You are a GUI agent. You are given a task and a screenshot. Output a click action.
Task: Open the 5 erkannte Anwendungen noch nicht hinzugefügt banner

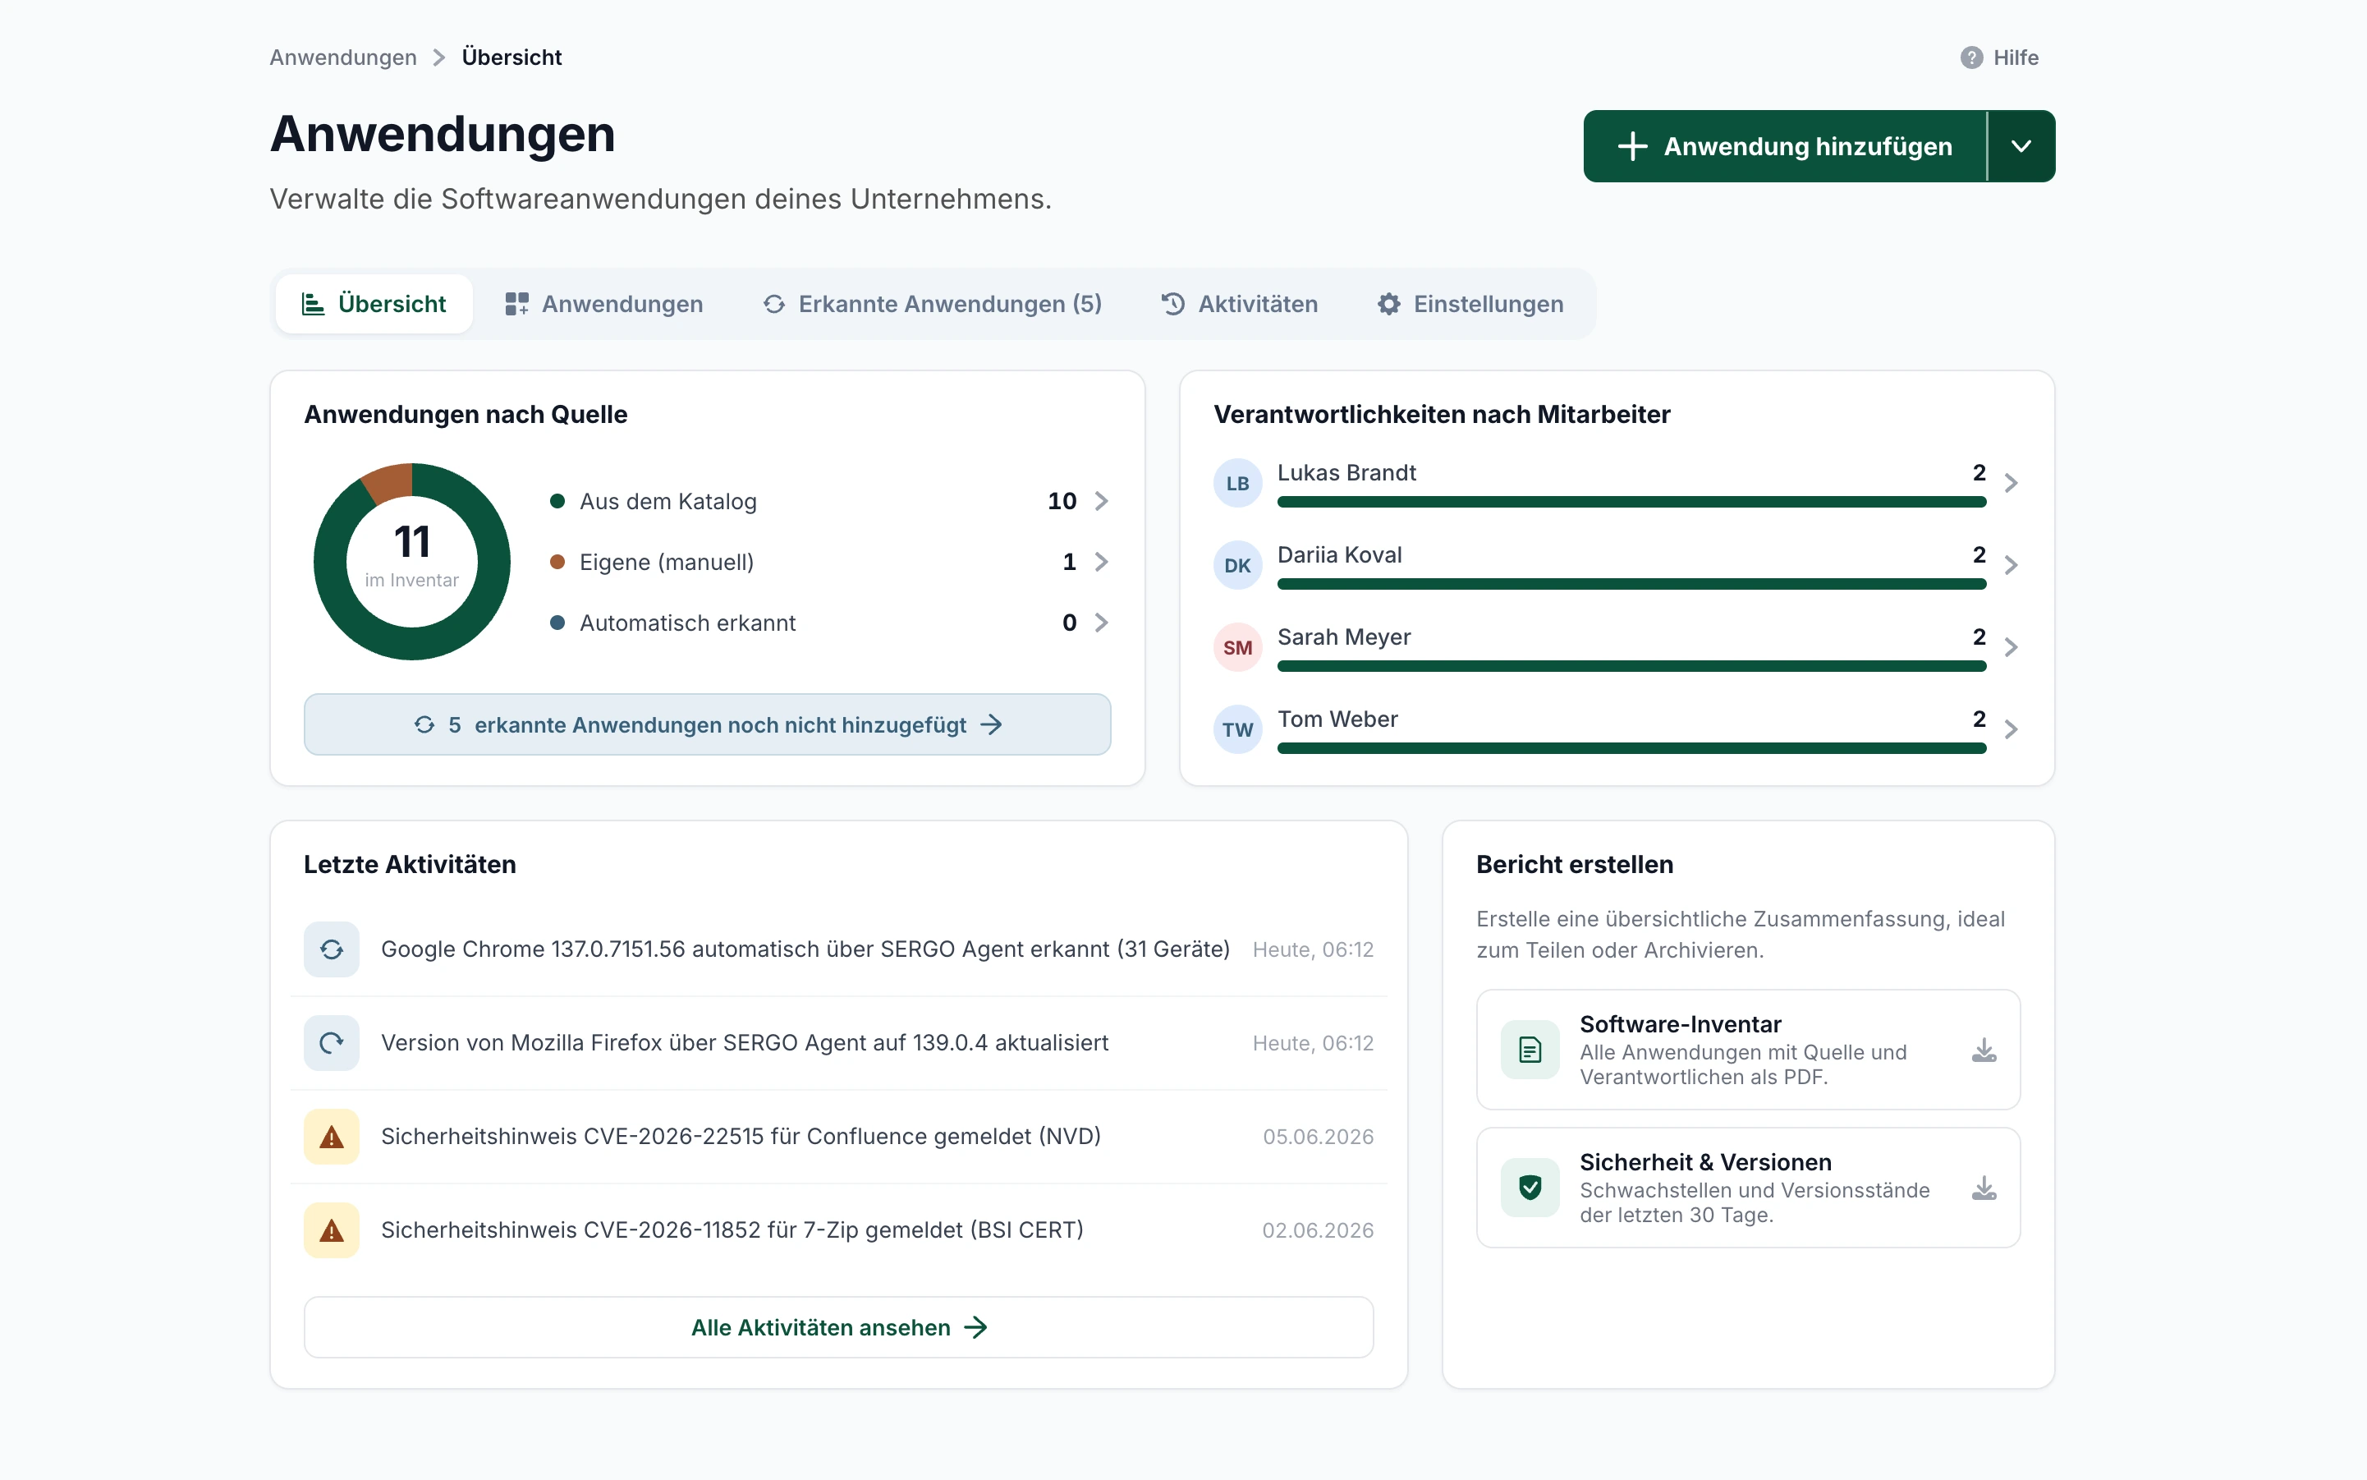[706, 724]
